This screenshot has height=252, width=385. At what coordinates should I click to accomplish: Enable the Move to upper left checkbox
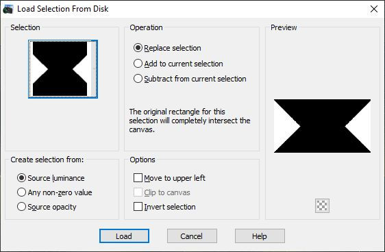(169, 178)
